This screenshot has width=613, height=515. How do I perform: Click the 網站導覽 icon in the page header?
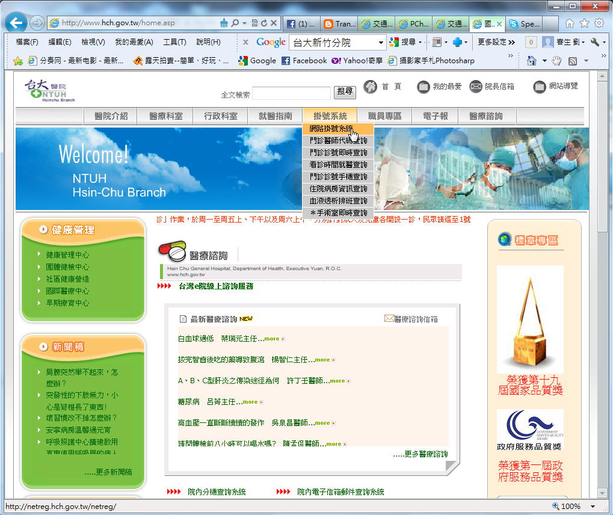(x=540, y=87)
